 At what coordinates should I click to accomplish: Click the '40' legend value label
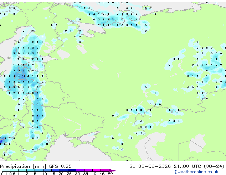[94, 174]
